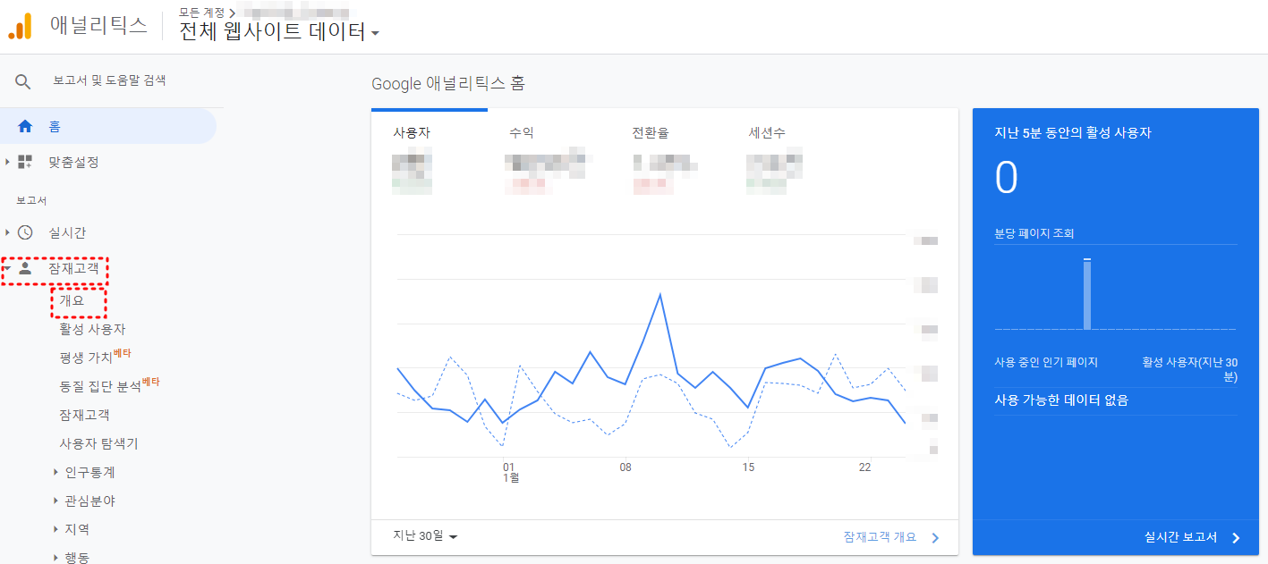Click the bar in 분당 페이지 조회 chart

point(1087,294)
